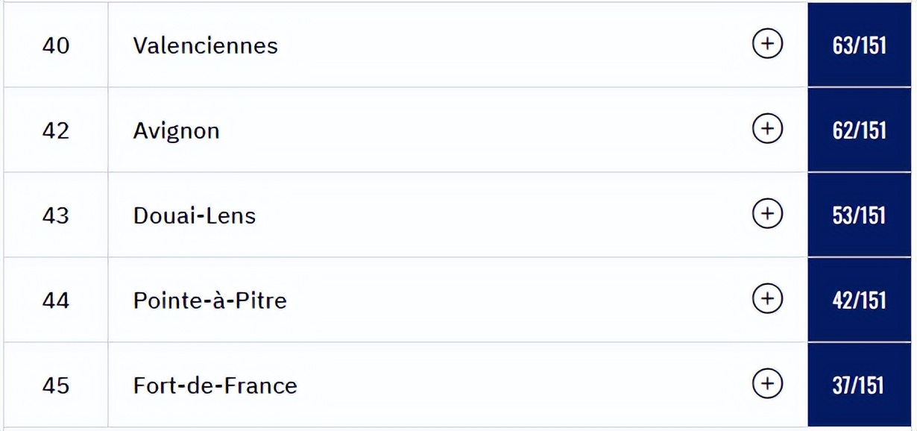
Task: Expand the Valenciennes row plus icon
Action: (x=767, y=44)
